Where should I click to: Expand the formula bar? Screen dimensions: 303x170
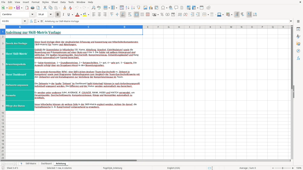291,21
